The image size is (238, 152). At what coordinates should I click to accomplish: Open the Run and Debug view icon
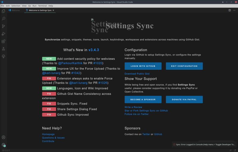pos(4,34)
